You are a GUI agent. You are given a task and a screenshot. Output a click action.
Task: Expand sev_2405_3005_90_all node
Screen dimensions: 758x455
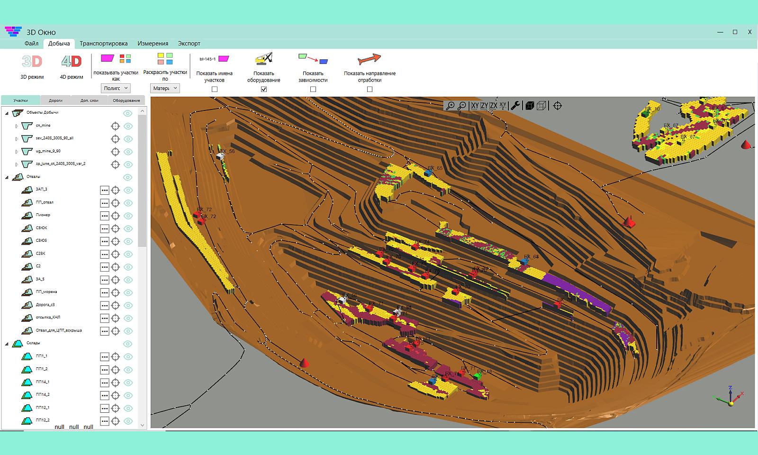17,139
